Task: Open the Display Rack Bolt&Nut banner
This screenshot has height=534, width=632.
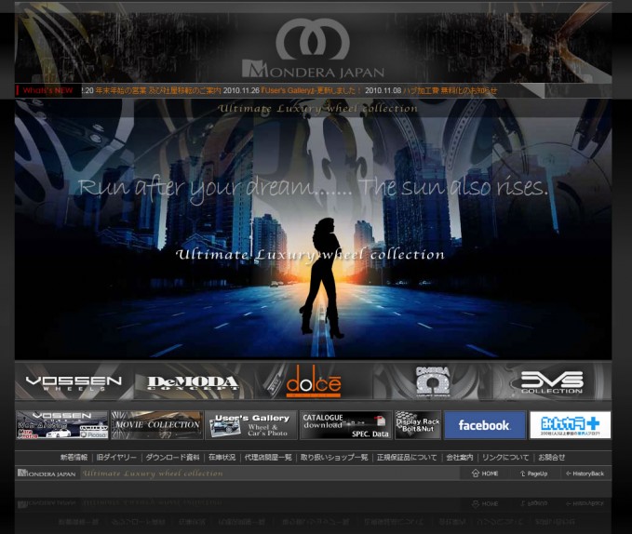Action: (418, 425)
